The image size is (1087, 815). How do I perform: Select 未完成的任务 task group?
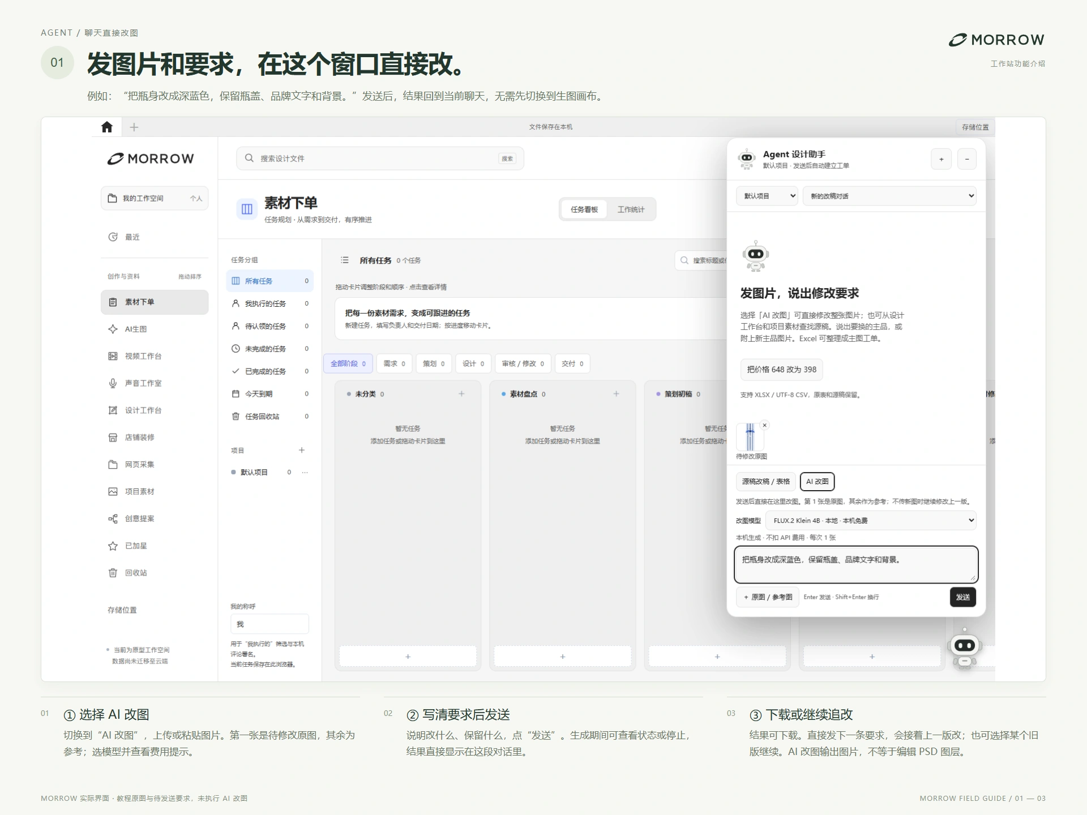pos(270,349)
